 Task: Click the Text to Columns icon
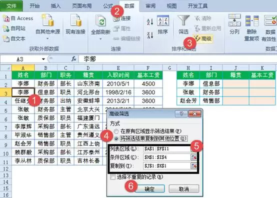pos(234,20)
